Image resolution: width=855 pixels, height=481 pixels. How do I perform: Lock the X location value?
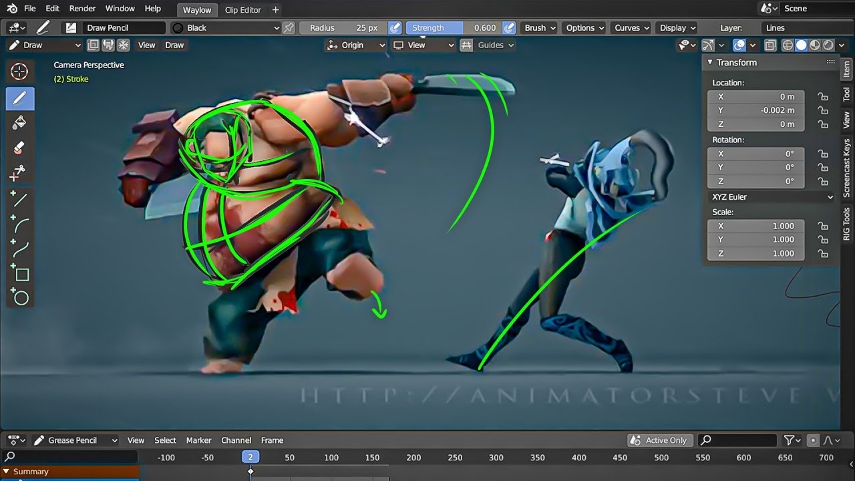pos(823,96)
